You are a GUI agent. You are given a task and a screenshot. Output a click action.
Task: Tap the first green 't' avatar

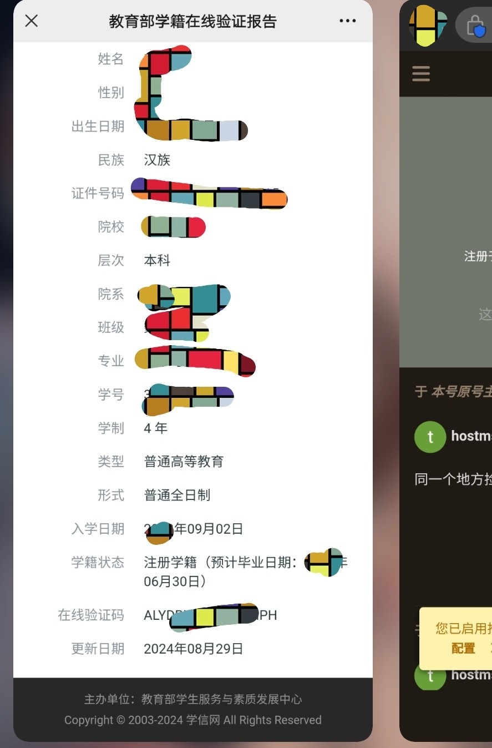point(430,436)
